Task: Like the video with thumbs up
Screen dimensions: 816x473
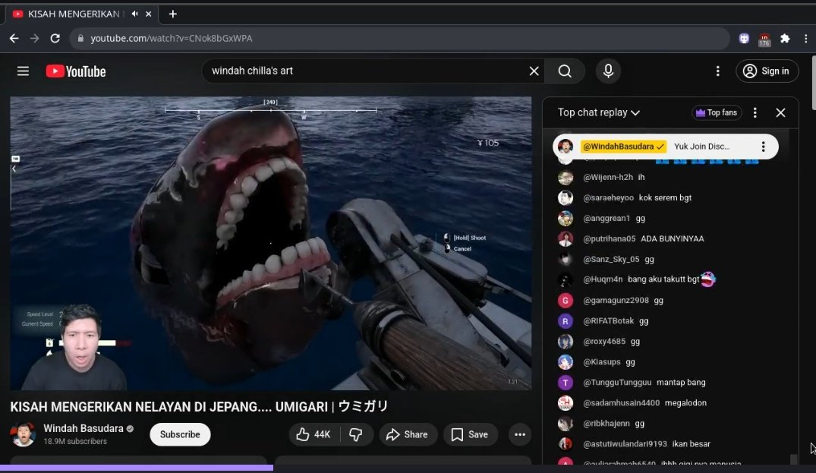Action: pyautogui.click(x=313, y=434)
